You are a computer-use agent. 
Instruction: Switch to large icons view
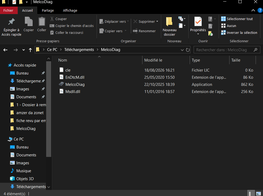pyautogui.click(x=259, y=193)
